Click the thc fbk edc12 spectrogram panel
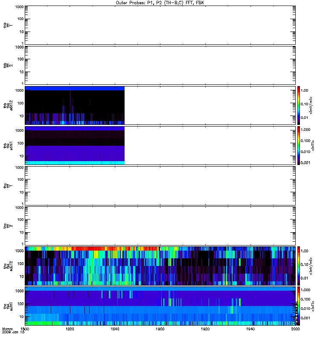320x341 pixels. coord(160,266)
